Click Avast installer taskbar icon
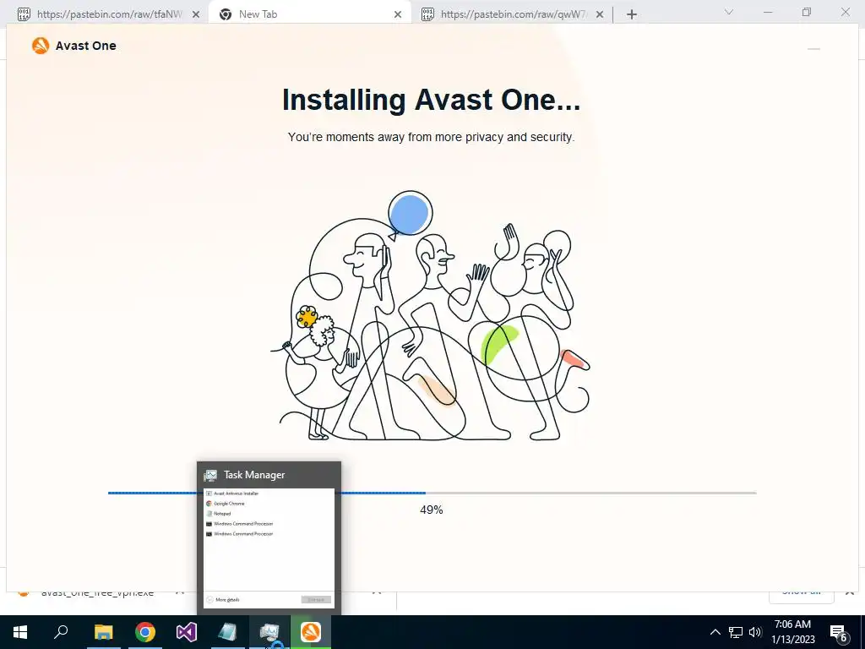The image size is (865, 649). pos(311,632)
